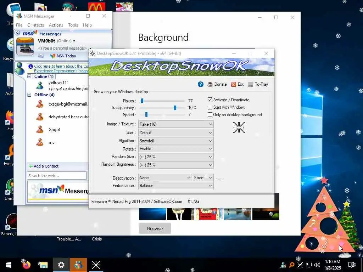Screen dimensions: 363x272
Task: Click the info icon next to improvement program link
Action: pos(30,66)
